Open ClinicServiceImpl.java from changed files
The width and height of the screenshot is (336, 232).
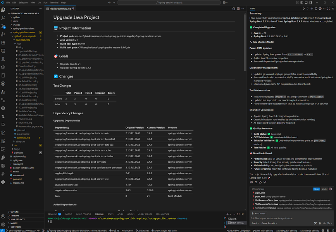tap(292, 208)
